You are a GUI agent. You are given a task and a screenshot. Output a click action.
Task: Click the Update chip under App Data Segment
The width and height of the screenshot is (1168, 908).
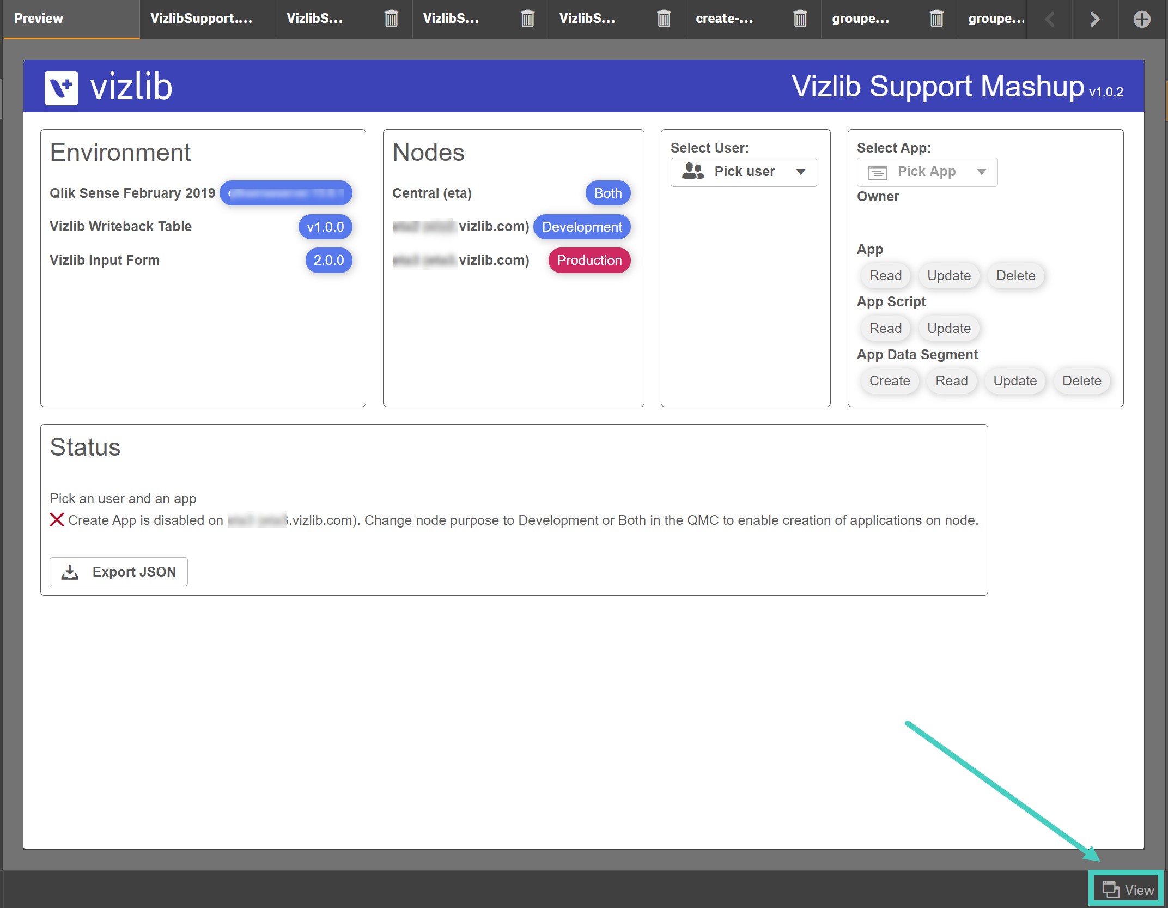click(1014, 380)
